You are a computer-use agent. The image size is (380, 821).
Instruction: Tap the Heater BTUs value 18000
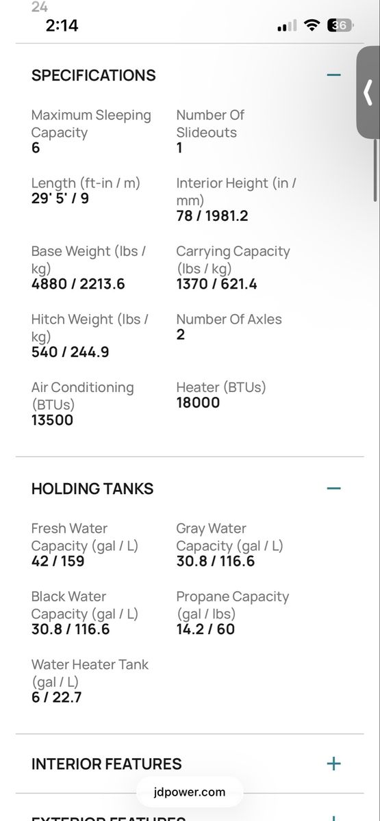click(198, 402)
